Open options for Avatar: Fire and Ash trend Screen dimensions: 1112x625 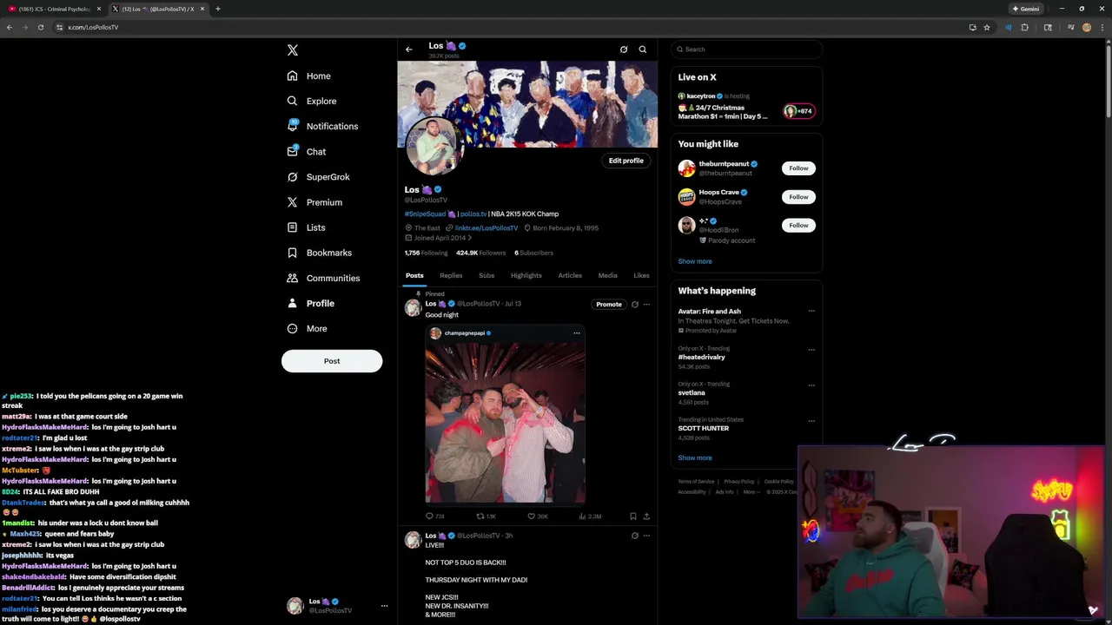tap(811, 311)
